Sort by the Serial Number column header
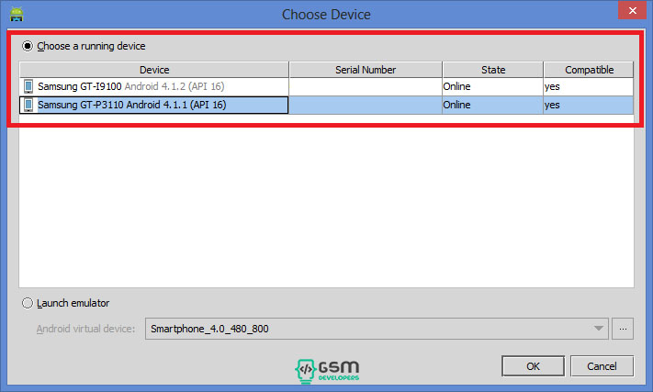Viewport: 653px width, 392px height. [366, 70]
